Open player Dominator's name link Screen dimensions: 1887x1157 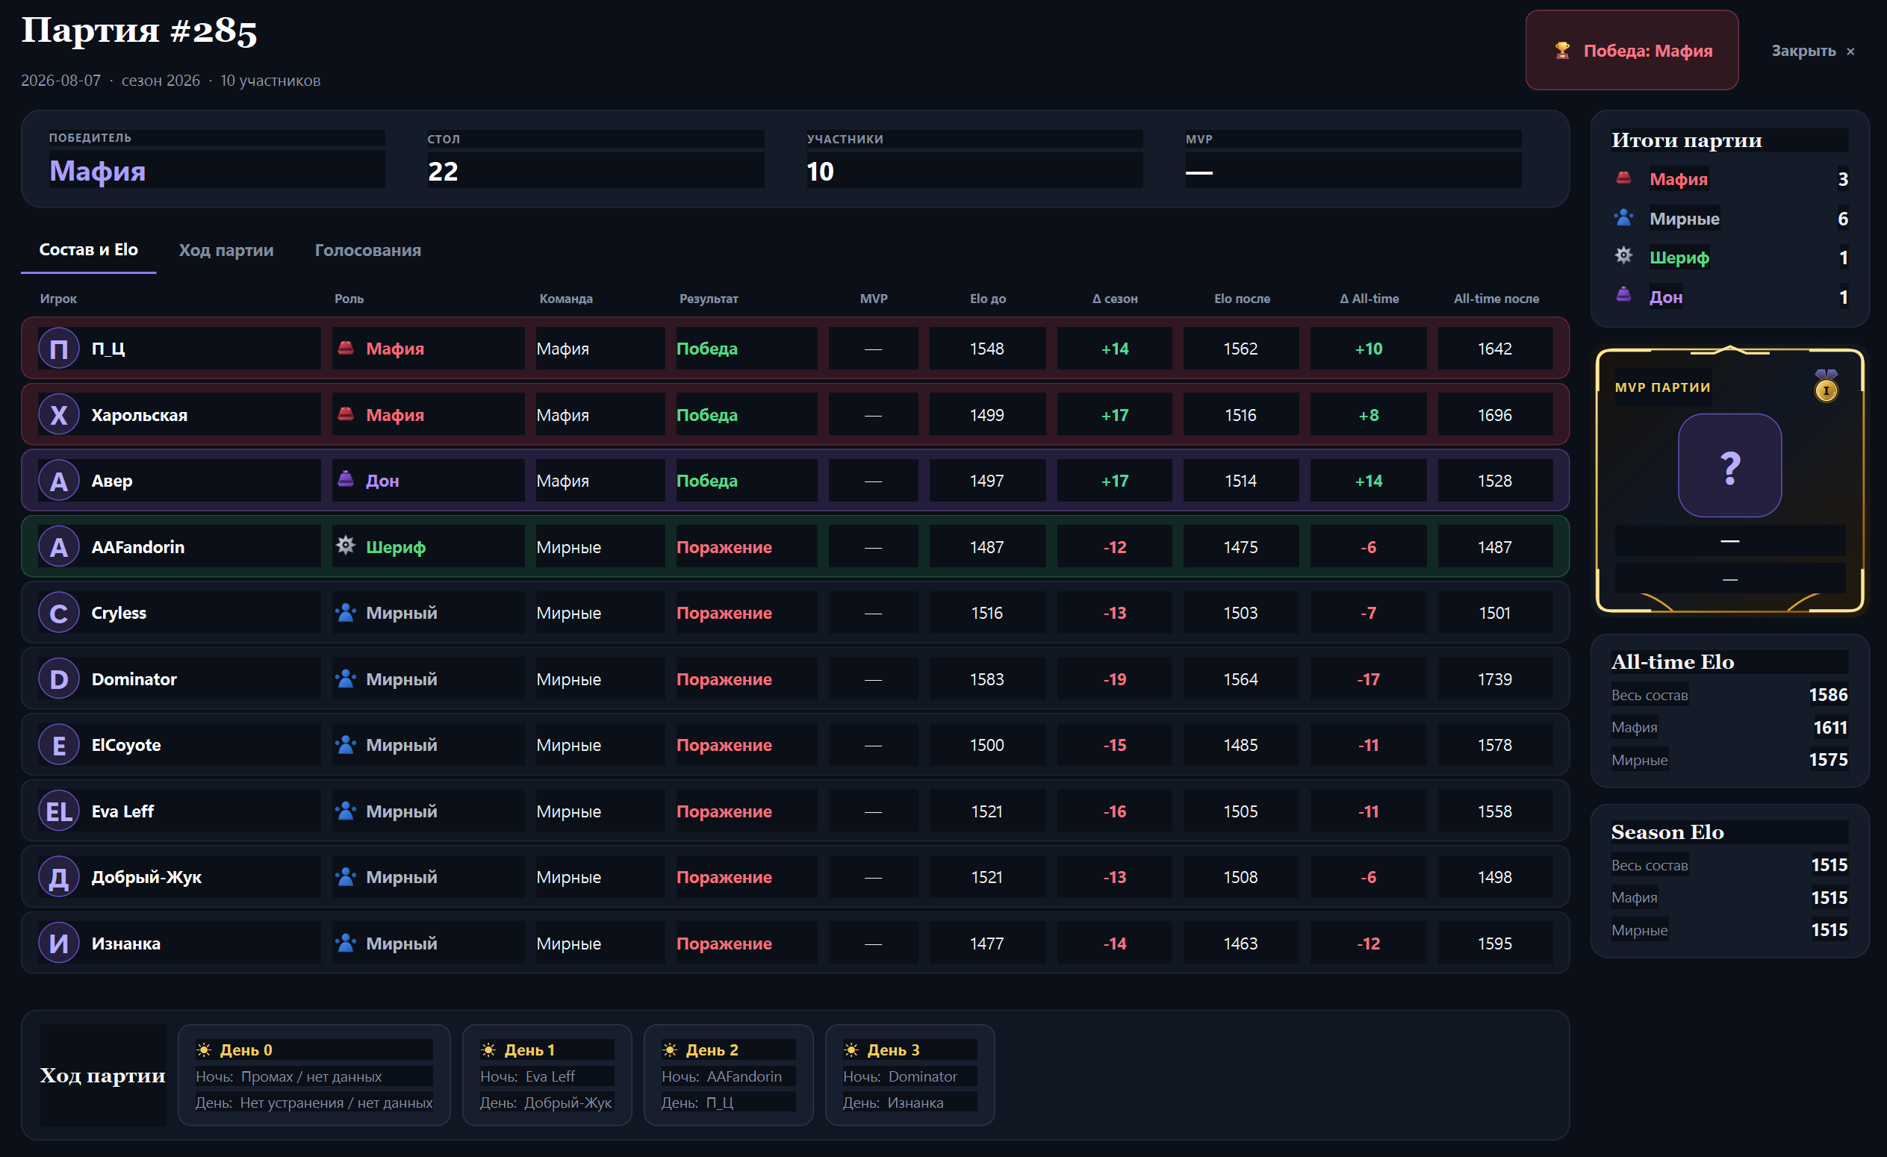click(x=134, y=679)
